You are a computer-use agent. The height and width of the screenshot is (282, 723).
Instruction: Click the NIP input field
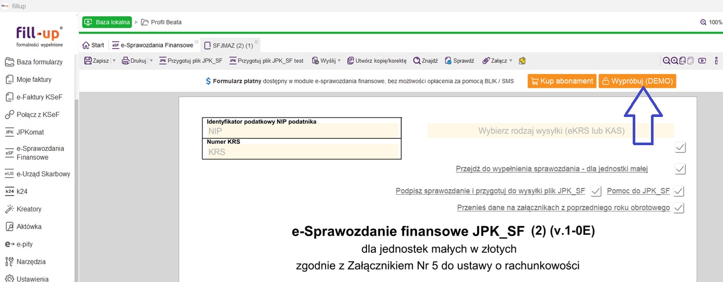(301, 132)
